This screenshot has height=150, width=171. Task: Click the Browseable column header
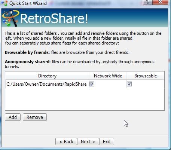146,76
